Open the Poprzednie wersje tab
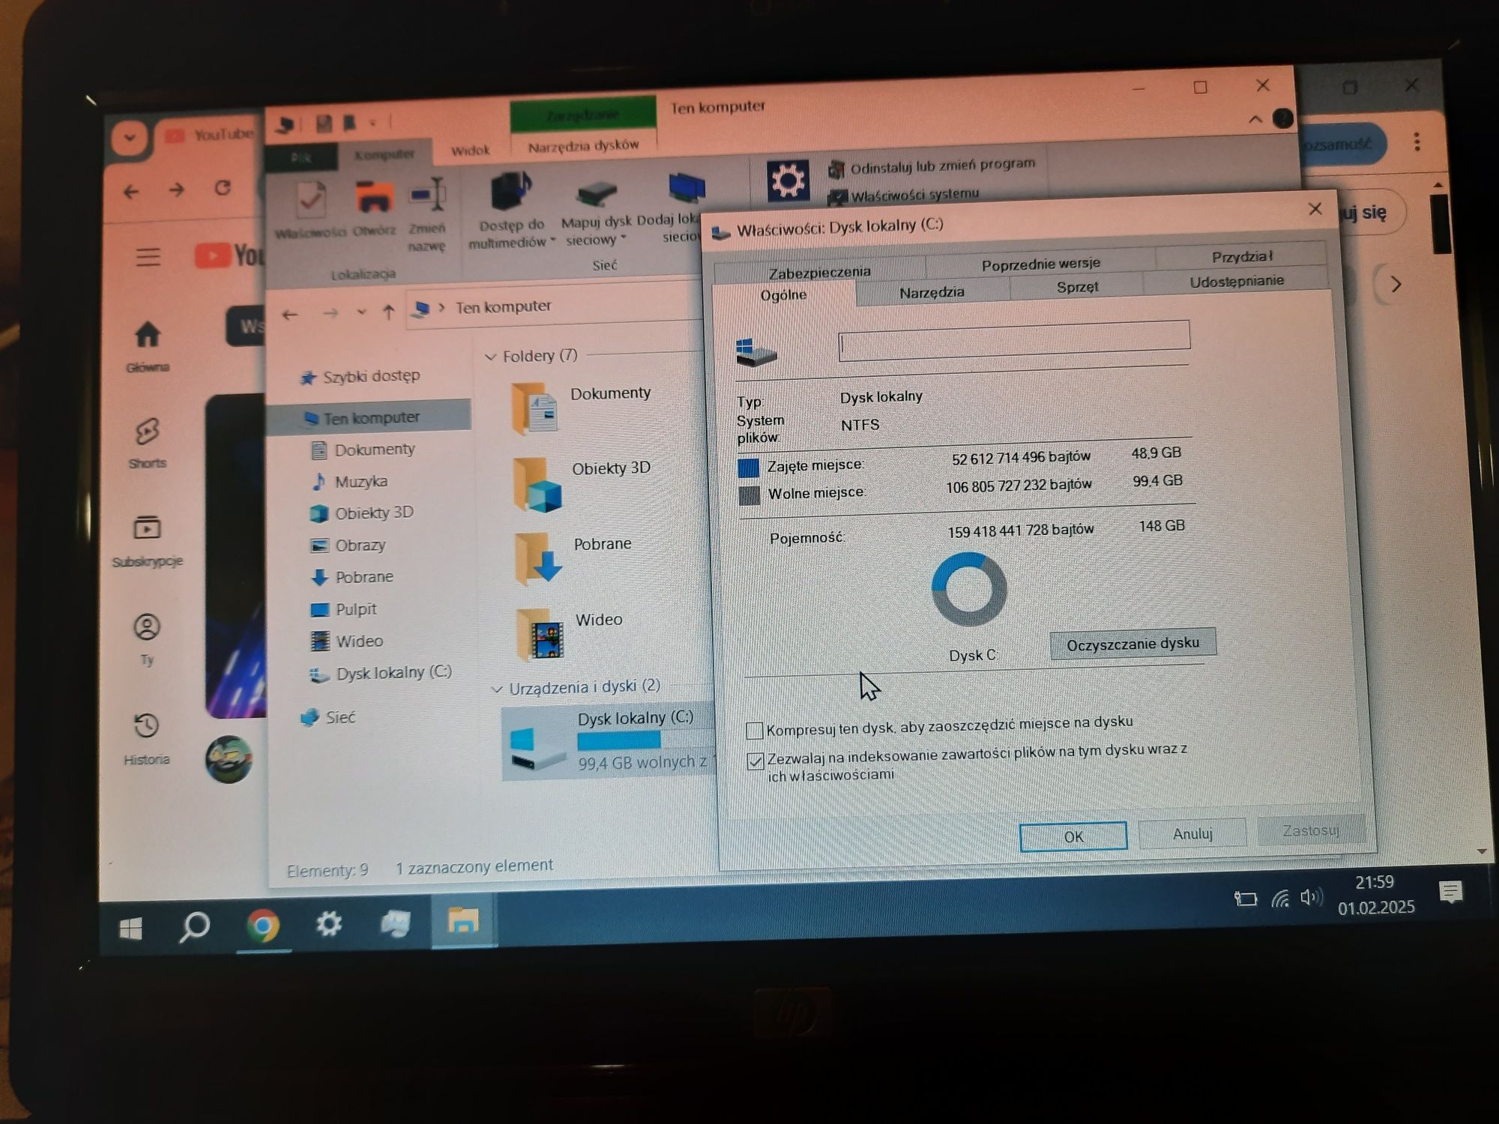Image resolution: width=1499 pixels, height=1124 pixels. pyautogui.click(x=1040, y=263)
